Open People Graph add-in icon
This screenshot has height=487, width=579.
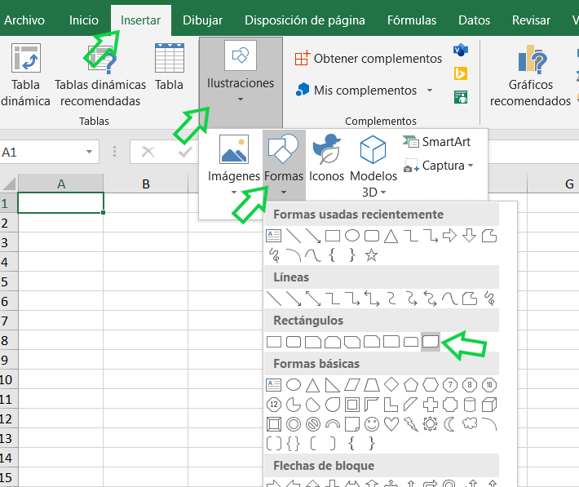(x=461, y=97)
